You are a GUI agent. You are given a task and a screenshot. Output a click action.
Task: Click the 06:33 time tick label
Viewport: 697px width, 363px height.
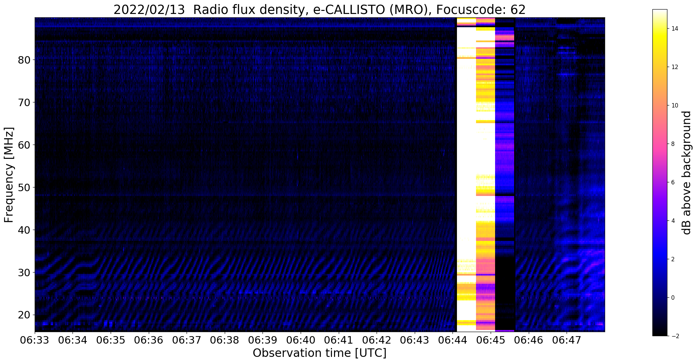(35, 340)
